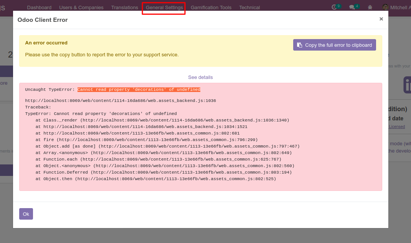Open the Translations dropdown menu
The width and height of the screenshot is (411, 243).
(124, 7)
